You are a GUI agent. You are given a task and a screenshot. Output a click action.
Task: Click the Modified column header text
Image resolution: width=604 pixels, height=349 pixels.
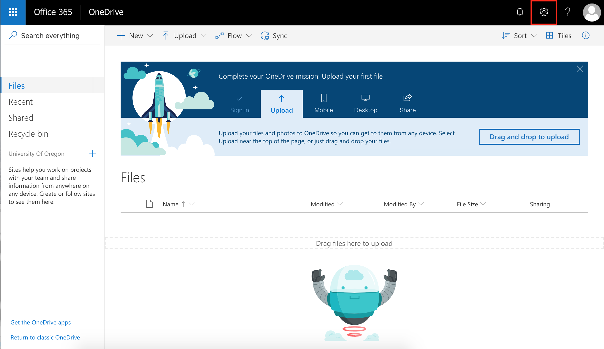click(323, 204)
